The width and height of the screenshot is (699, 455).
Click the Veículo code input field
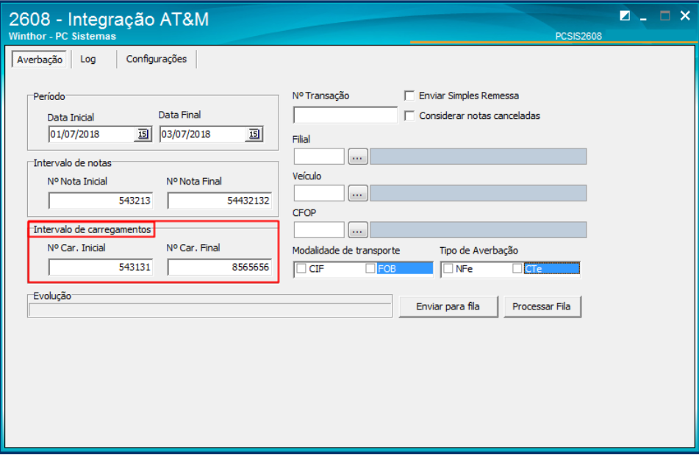[319, 193]
